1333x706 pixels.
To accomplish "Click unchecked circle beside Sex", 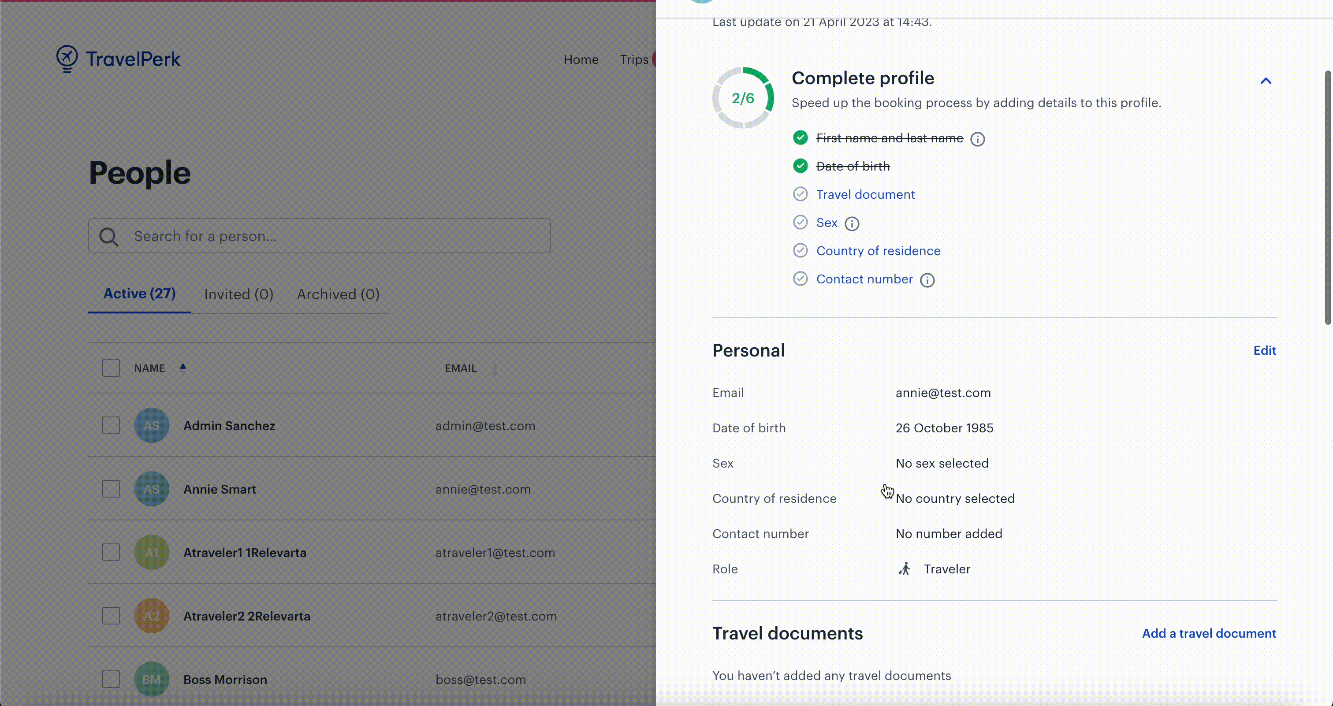I will [800, 223].
